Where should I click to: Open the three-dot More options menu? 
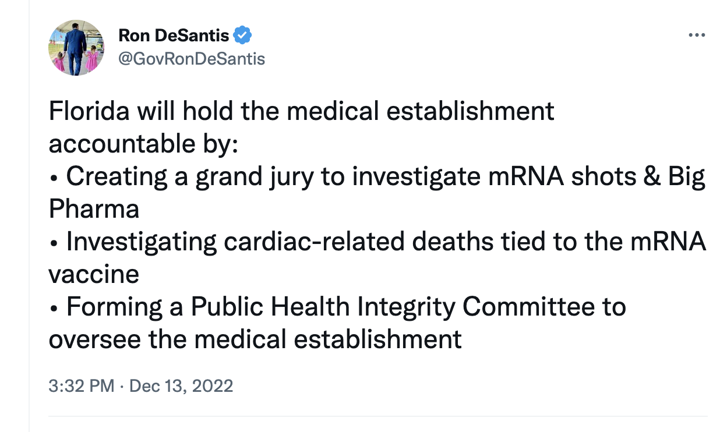coord(697,36)
